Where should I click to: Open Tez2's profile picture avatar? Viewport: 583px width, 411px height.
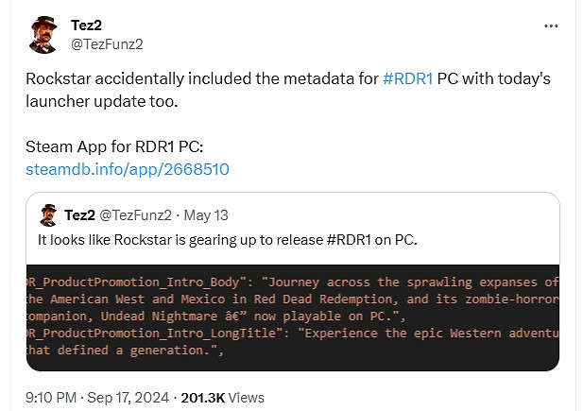point(43,35)
